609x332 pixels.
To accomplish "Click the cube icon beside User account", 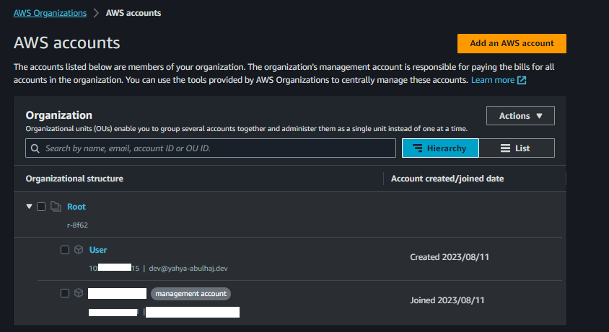I will click(x=79, y=249).
